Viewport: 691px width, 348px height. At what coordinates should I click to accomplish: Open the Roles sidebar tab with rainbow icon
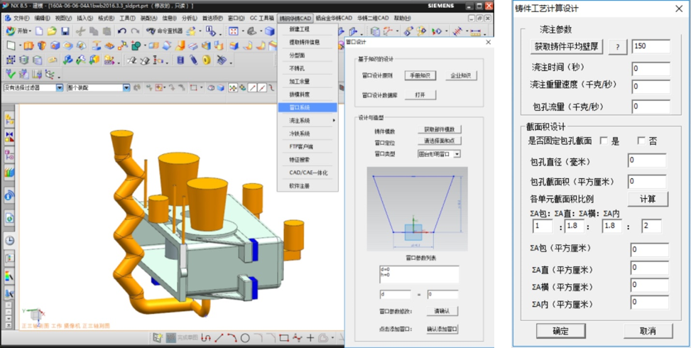coord(9,276)
